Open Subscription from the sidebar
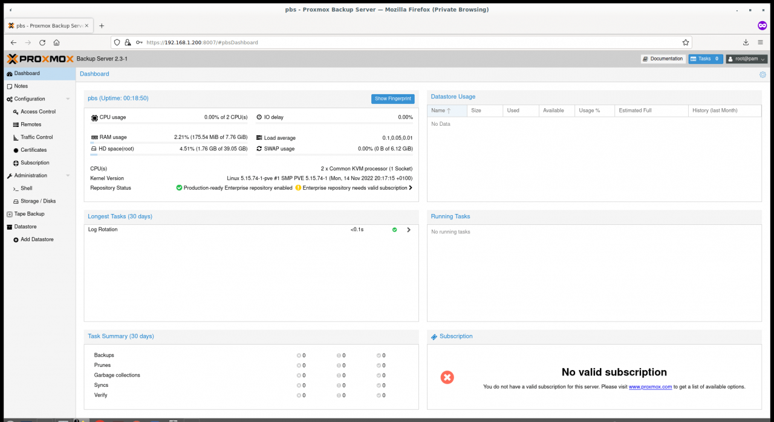Screen dimensions: 774x422 [x=33, y=162]
